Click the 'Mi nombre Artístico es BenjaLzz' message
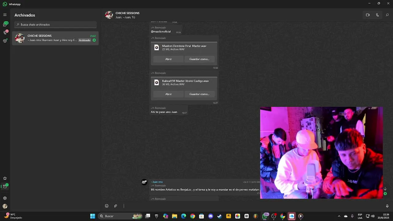393x221 pixels. pyautogui.click(x=205, y=190)
